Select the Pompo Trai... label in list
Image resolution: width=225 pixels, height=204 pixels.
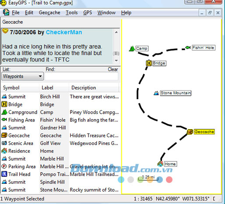pyautogui.click(x=54, y=174)
